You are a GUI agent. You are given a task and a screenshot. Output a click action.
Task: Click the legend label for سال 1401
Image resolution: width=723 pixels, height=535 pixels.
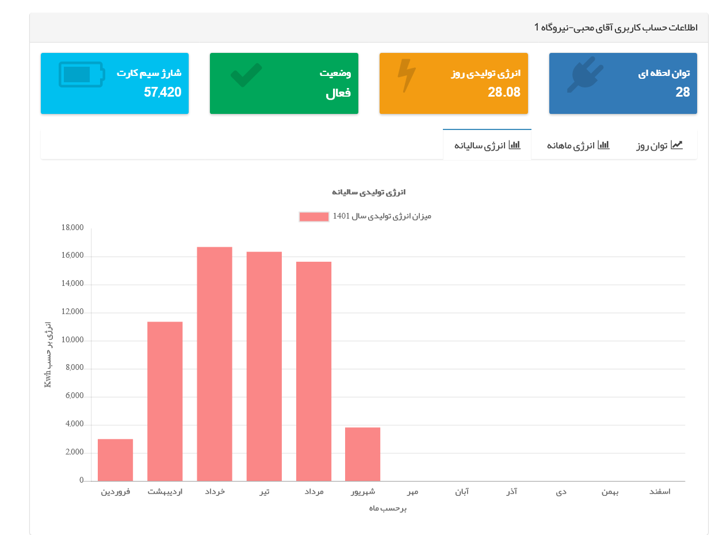pos(382,216)
